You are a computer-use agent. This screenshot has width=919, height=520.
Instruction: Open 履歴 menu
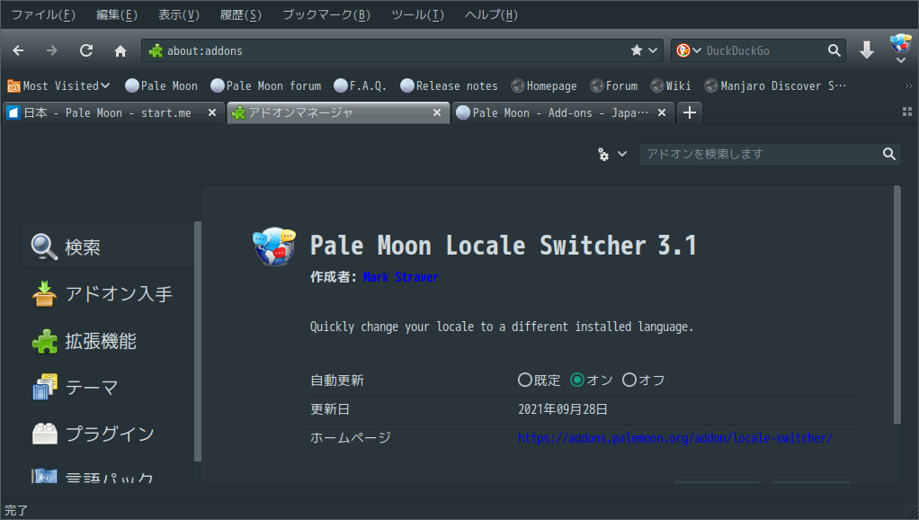tap(241, 14)
